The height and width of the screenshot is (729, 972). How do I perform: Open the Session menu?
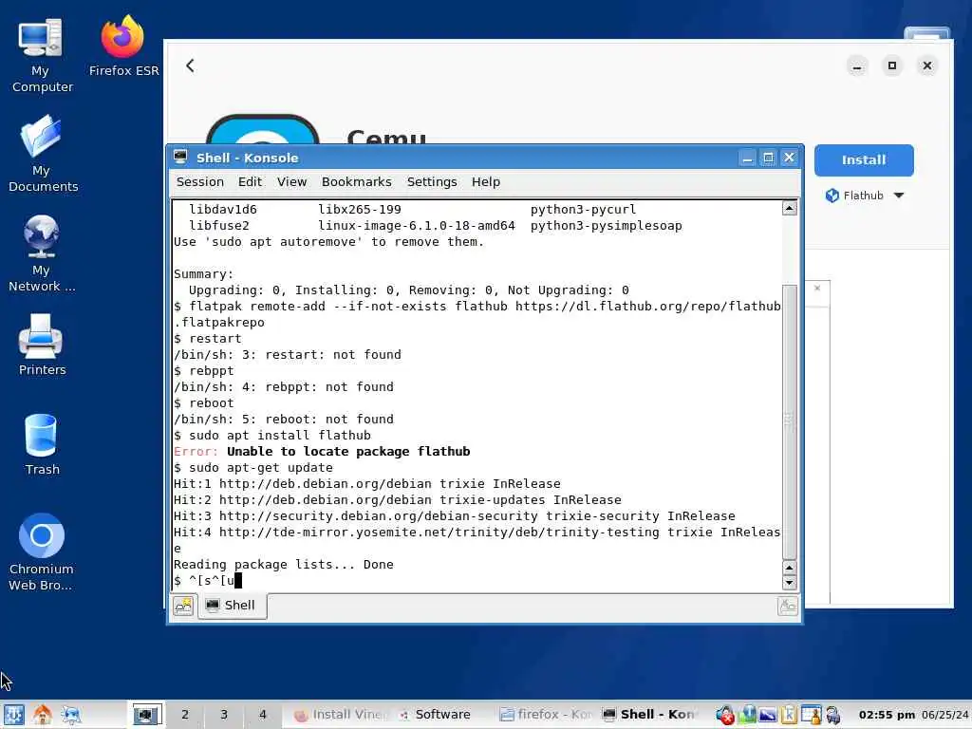[199, 182]
